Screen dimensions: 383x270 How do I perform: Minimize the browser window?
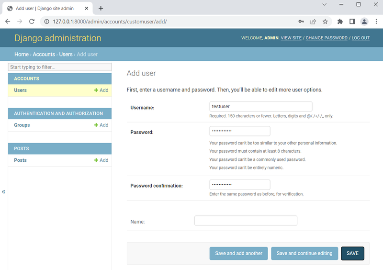[x=341, y=4]
